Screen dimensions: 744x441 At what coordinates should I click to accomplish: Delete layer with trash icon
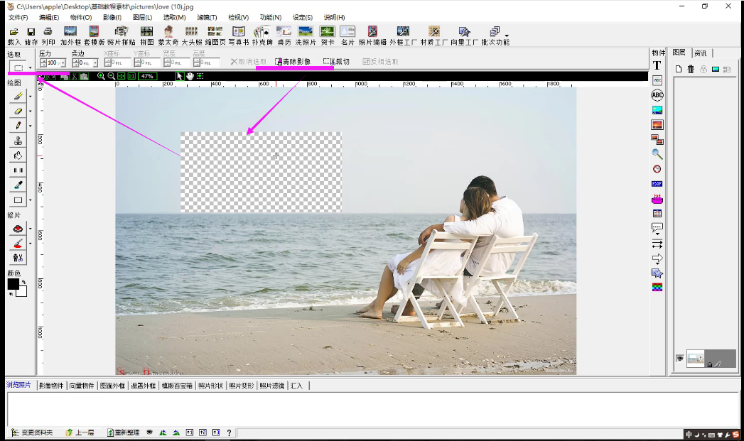[x=691, y=69]
